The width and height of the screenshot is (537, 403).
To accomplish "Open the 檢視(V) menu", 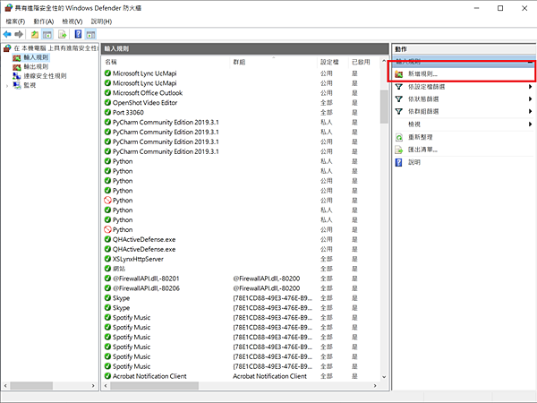I will click(72, 21).
